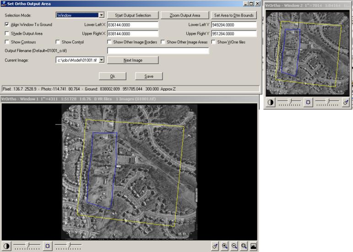Click the VrOrtho Window 1 title bar
This screenshot has width=353, height=252.
tap(130, 99)
